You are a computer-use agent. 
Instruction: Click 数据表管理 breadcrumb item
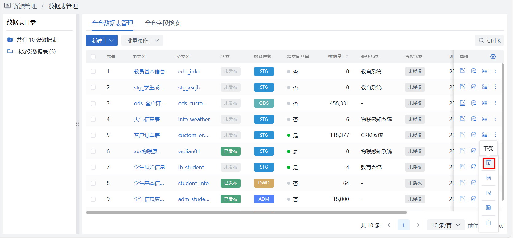(x=63, y=6)
